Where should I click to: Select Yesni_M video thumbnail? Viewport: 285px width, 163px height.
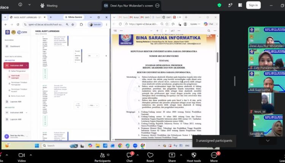tap(266, 103)
